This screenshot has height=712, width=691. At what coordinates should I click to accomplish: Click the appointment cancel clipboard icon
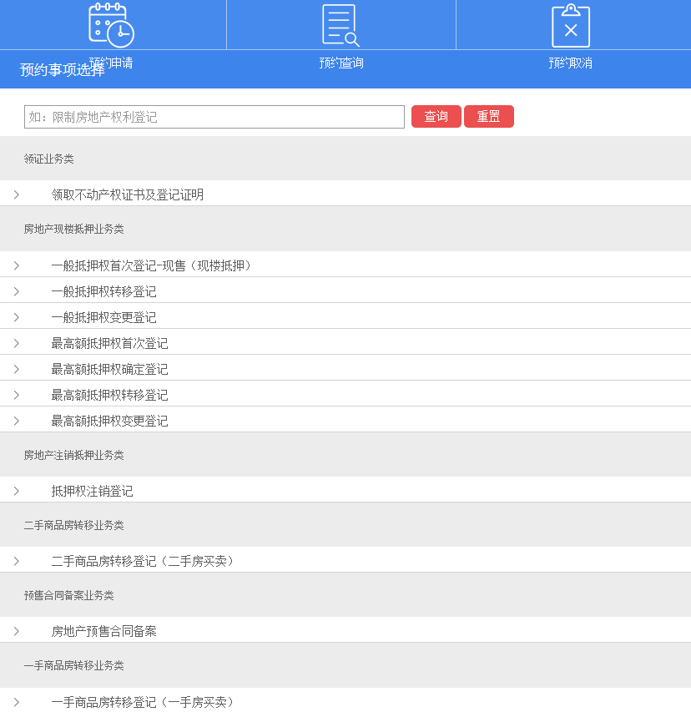coord(571,25)
